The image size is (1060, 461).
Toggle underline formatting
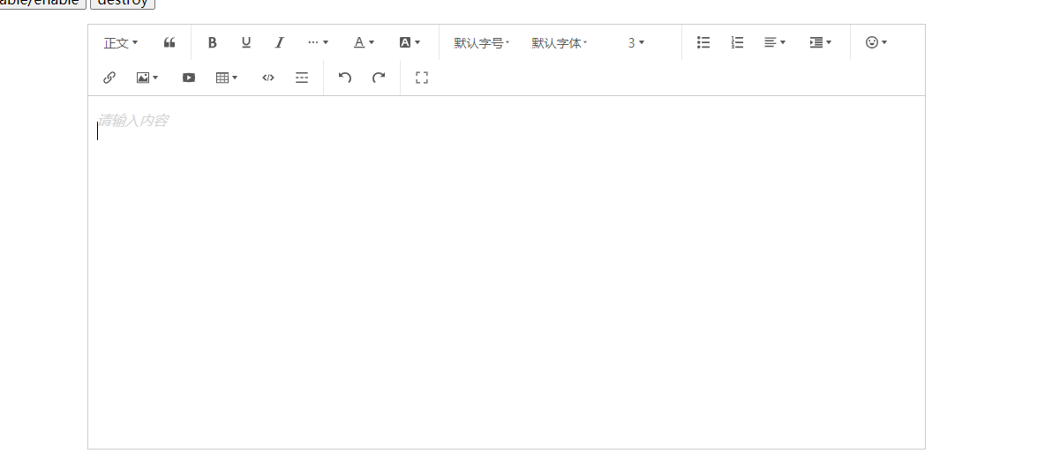[x=246, y=42]
